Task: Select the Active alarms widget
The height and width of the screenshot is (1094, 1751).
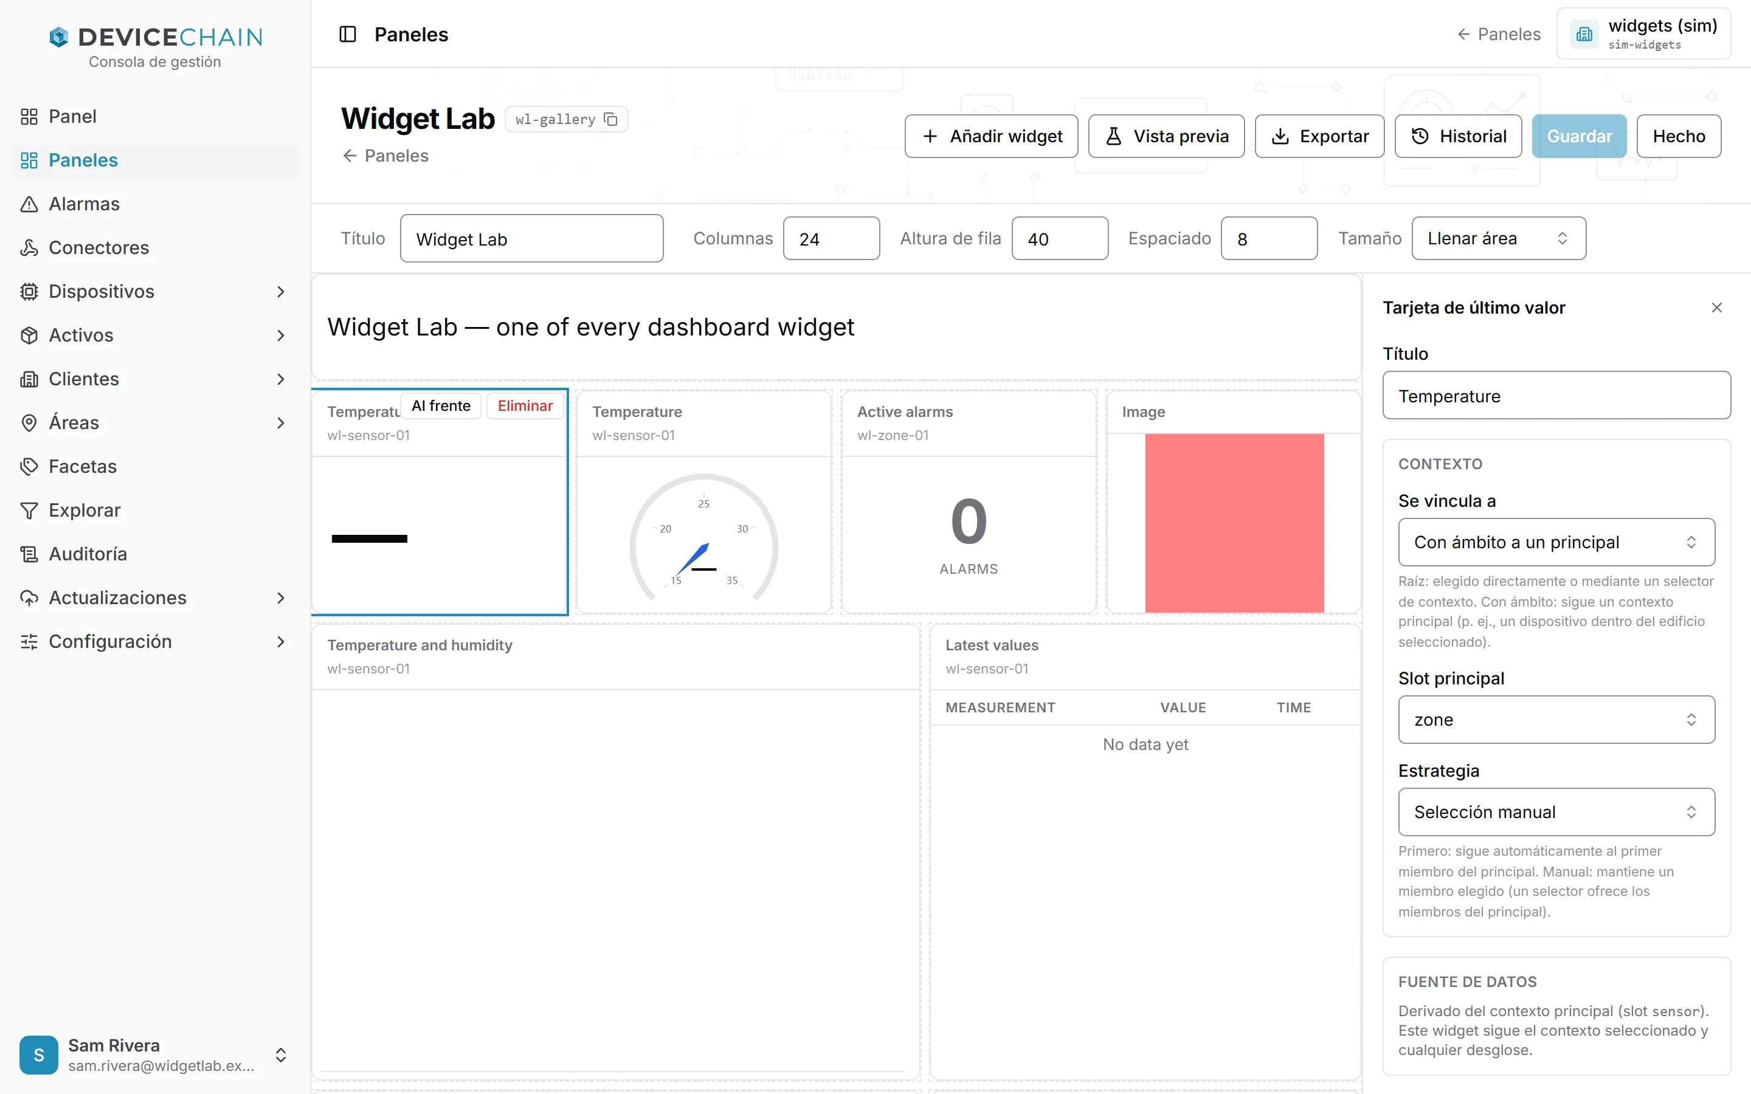Action: (968, 502)
